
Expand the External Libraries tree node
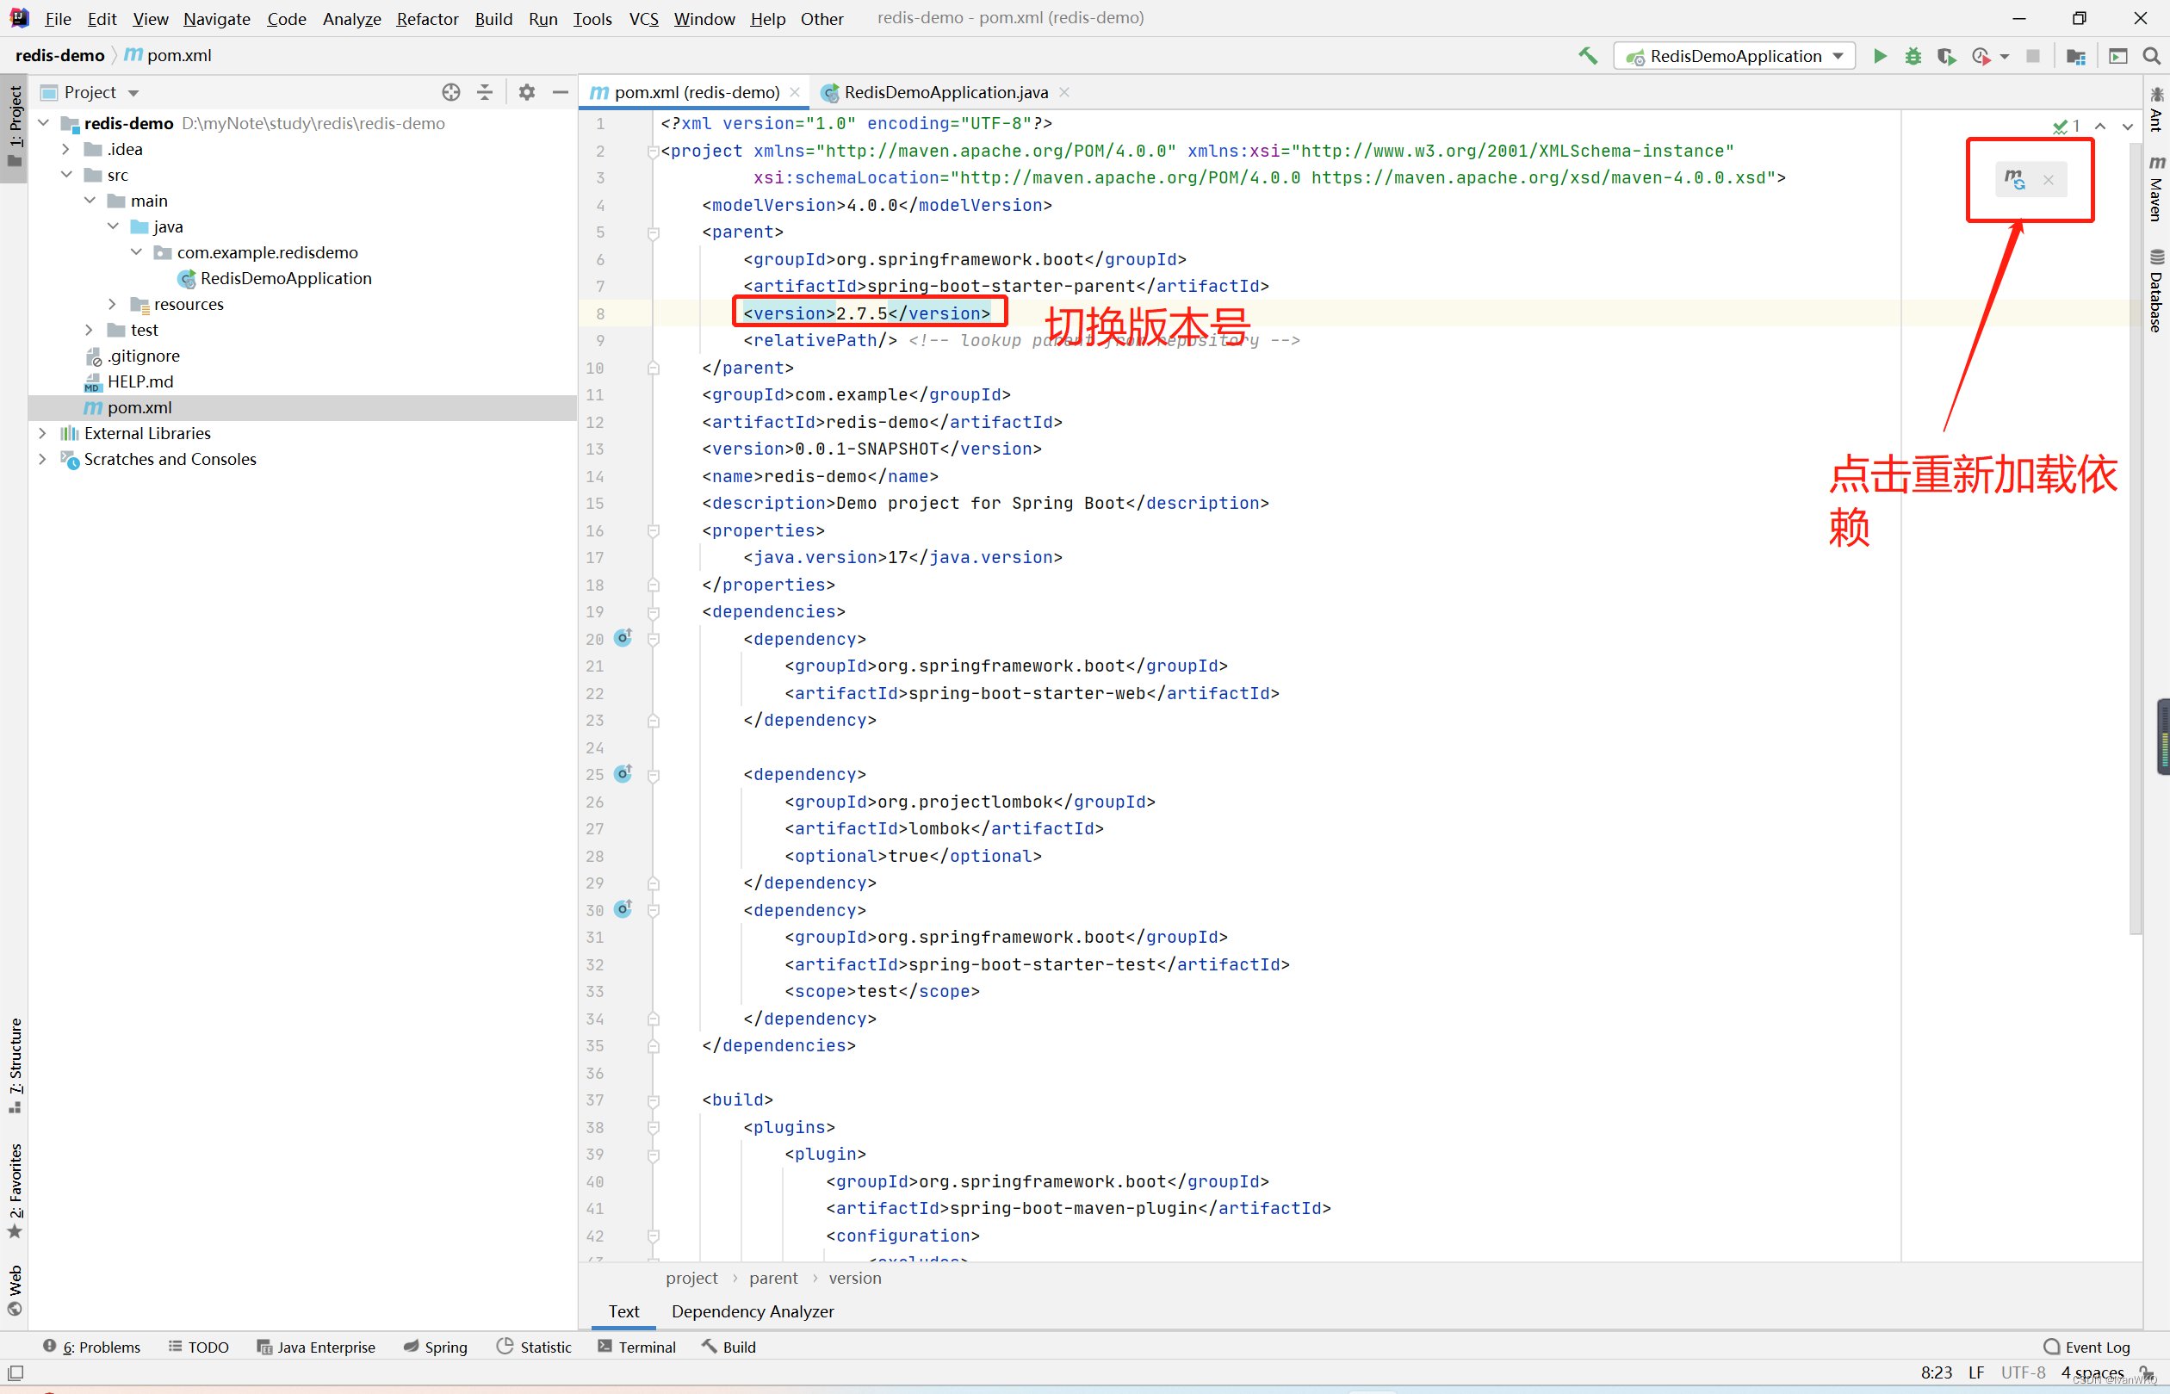tap(42, 434)
